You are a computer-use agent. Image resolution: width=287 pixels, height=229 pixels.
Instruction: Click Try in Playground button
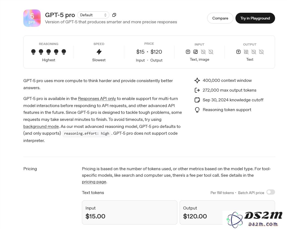pyautogui.click(x=255, y=18)
